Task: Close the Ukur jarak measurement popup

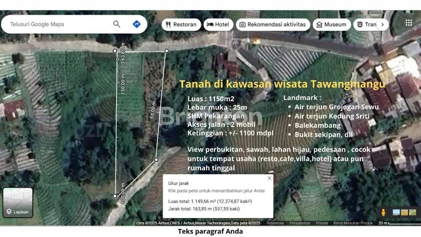Action: coord(269,178)
